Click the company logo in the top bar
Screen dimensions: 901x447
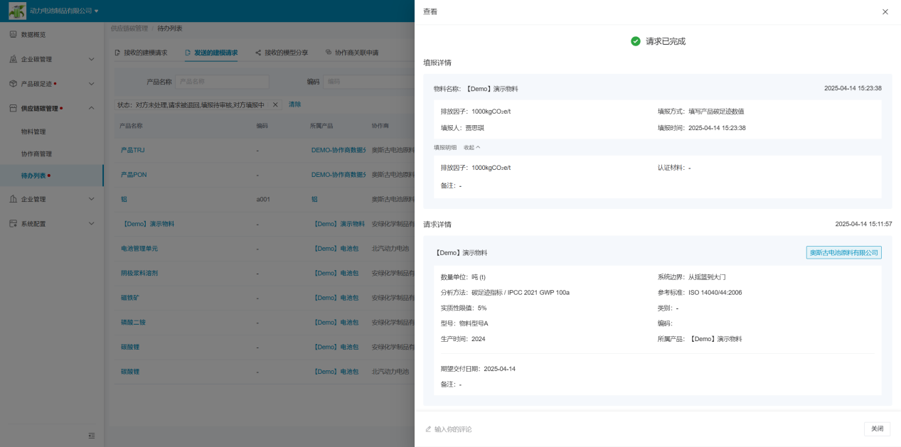pos(17,11)
